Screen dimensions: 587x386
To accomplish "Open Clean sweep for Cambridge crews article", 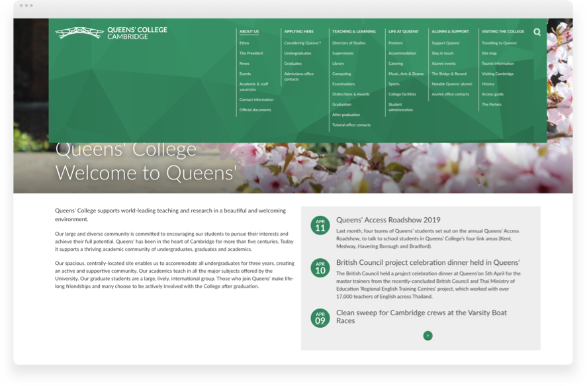I will 421,316.
